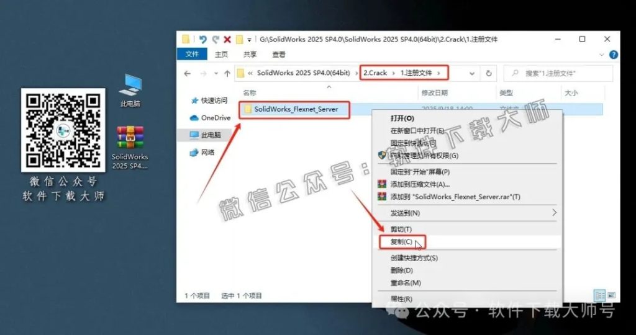636x335 pixels.
Task: Go back with the back arrow
Action: [x=187, y=73]
